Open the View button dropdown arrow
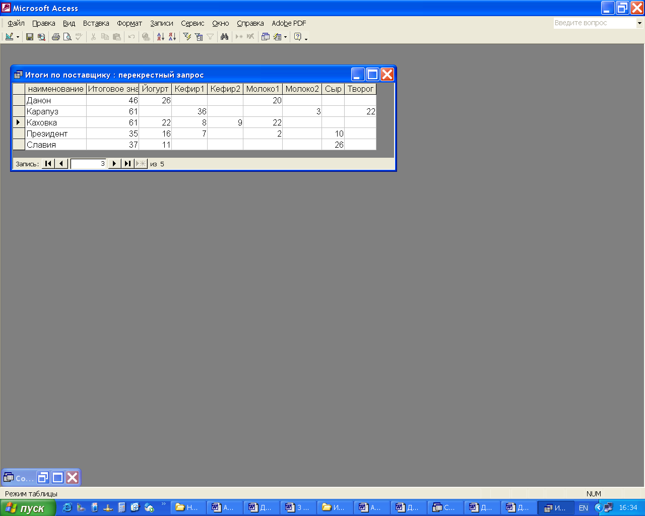This screenshot has width=645, height=516. (x=18, y=37)
